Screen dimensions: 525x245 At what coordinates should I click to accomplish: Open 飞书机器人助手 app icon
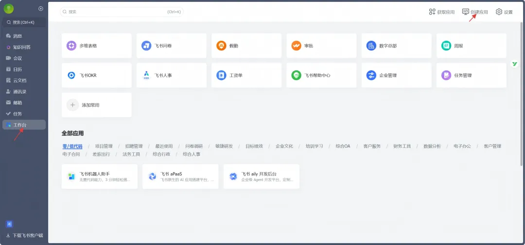[71, 177]
